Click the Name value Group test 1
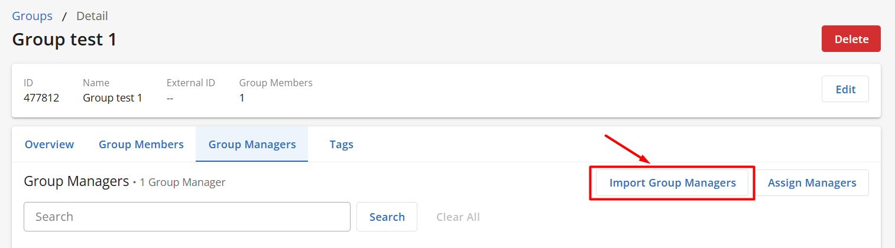This screenshot has width=895, height=248. pyautogui.click(x=112, y=98)
